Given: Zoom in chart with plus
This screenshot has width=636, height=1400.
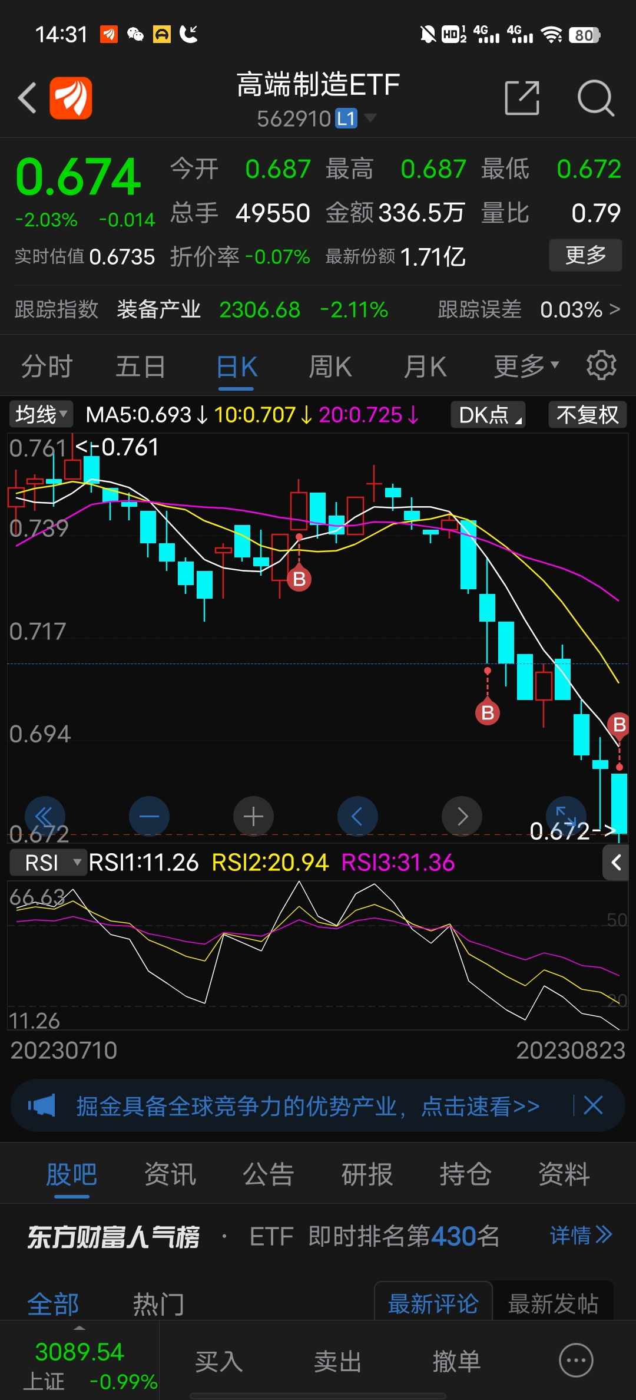Looking at the screenshot, I should pyautogui.click(x=253, y=816).
